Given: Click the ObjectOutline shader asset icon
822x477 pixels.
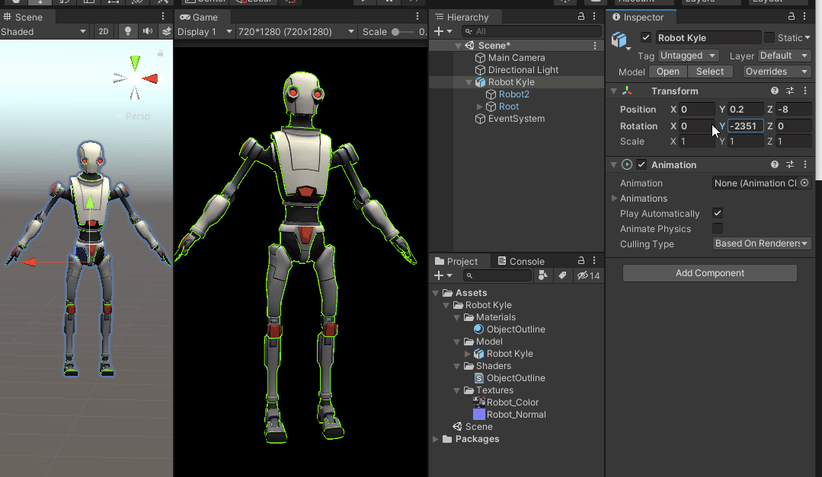Looking at the screenshot, I should click(479, 378).
